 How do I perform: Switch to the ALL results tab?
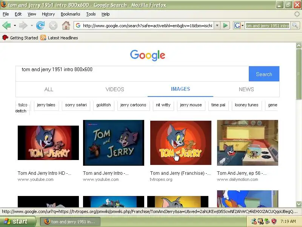(49, 89)
